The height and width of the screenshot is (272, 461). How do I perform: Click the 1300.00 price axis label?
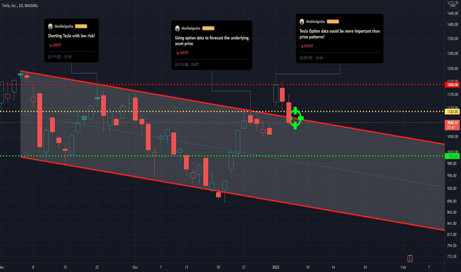click(453, 53)
